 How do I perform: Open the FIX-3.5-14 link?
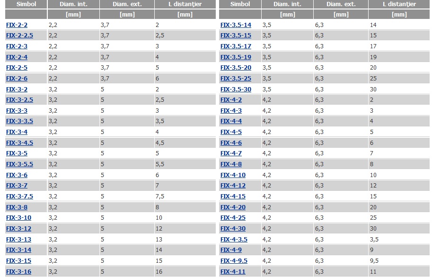pos(236,25)
